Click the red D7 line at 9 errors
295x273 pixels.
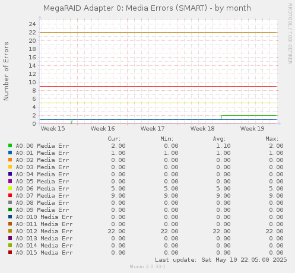point(158,86)
